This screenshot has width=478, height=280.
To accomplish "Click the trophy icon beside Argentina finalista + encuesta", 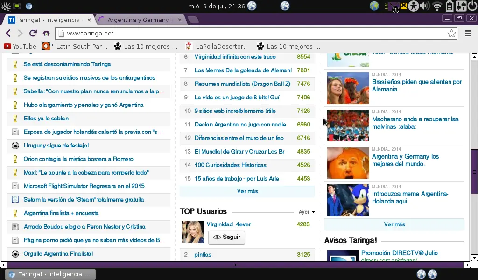I will coord(15,213).
